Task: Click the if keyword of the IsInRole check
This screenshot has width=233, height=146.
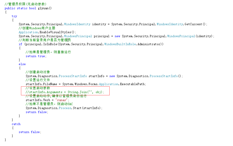Action: point(20,44)
